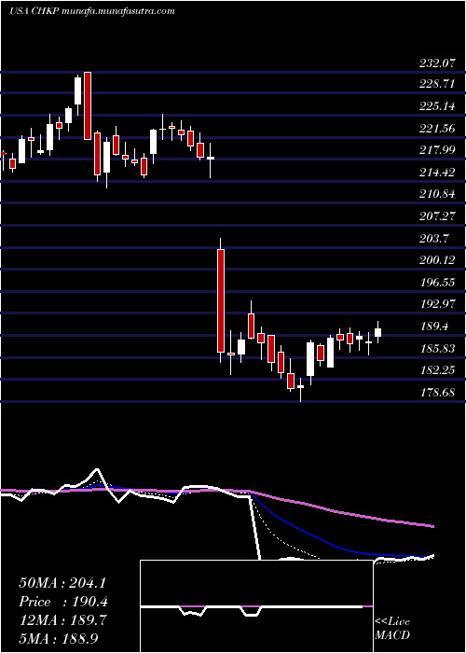The image size is (466, 653).
Task: Select the 196.55 price label
Action: tap(437, 283)
